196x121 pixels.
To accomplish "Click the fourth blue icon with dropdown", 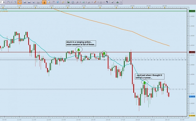I will pos(38,2).
